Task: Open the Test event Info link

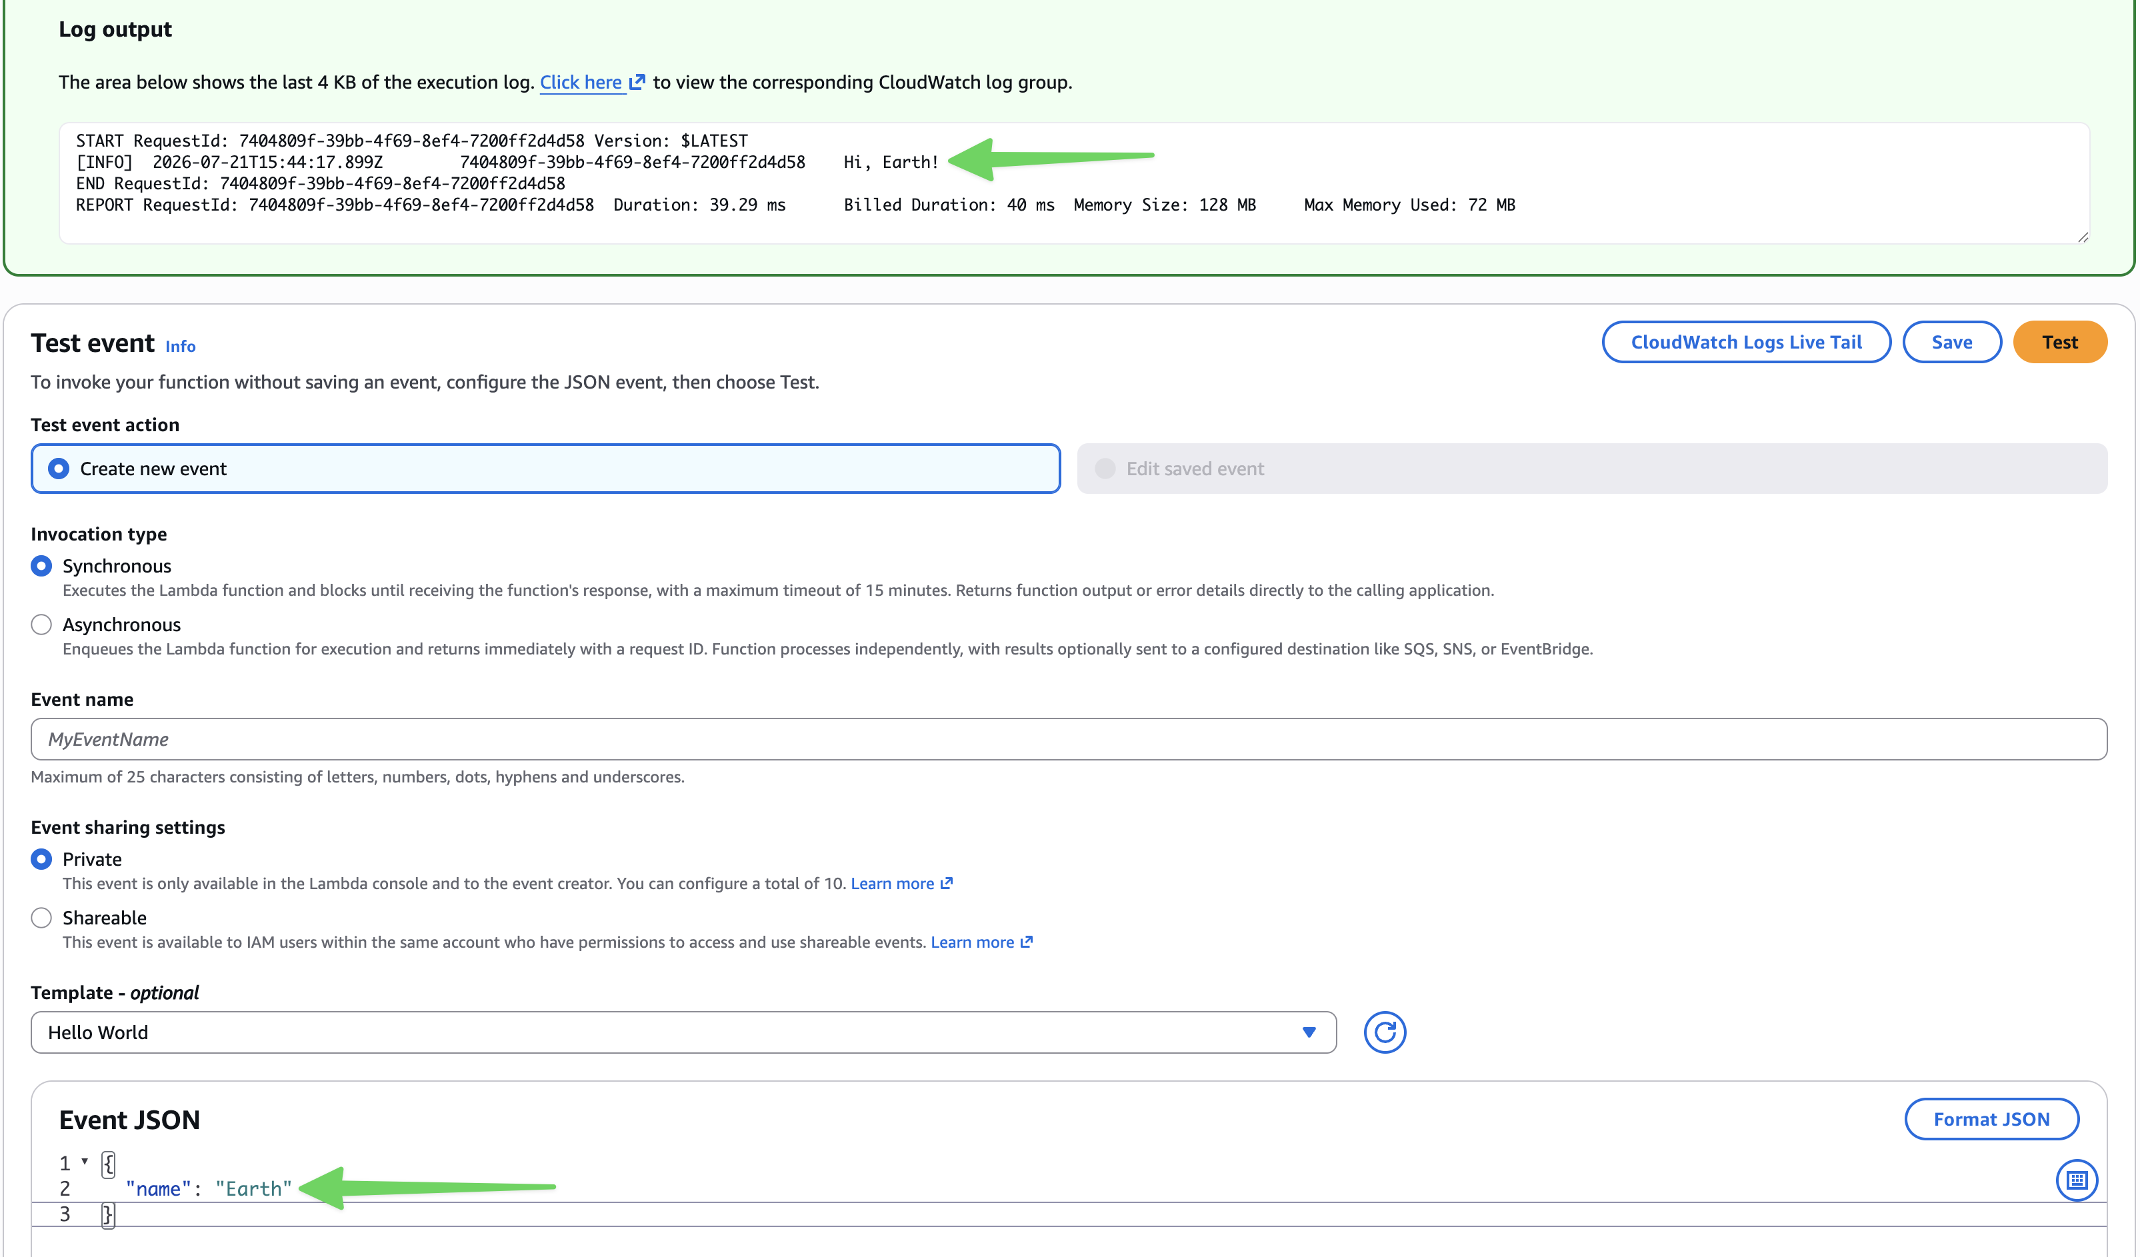Action: [180, 347]
